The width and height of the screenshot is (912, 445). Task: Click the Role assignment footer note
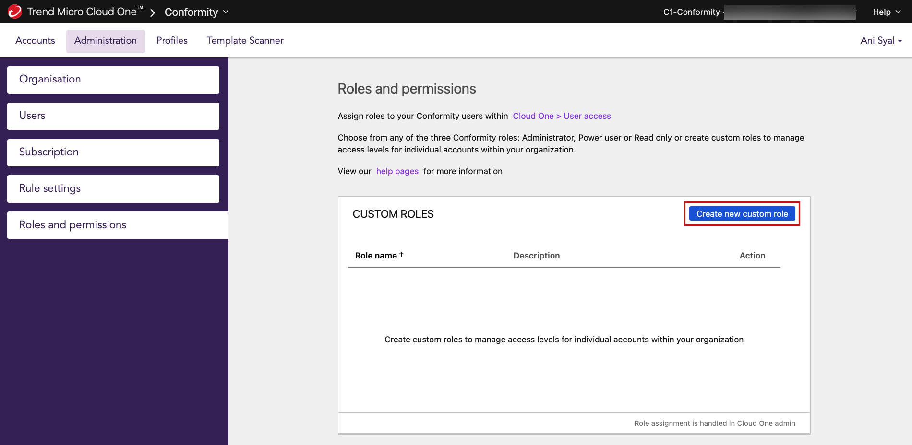point(715,423)
